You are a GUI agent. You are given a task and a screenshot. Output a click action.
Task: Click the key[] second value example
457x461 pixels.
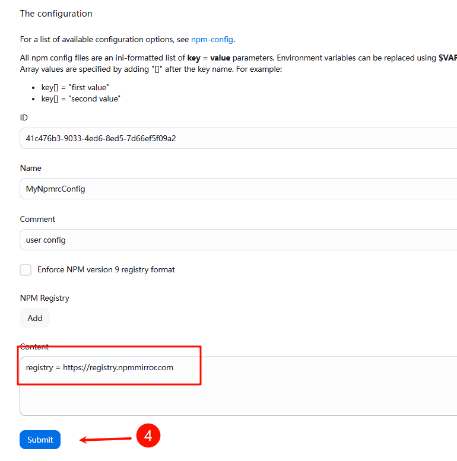click(x=81, y=98)
